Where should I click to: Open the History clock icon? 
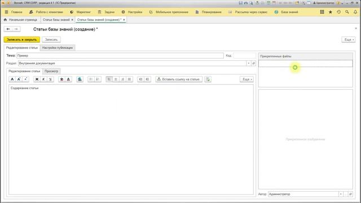(338, 12)
